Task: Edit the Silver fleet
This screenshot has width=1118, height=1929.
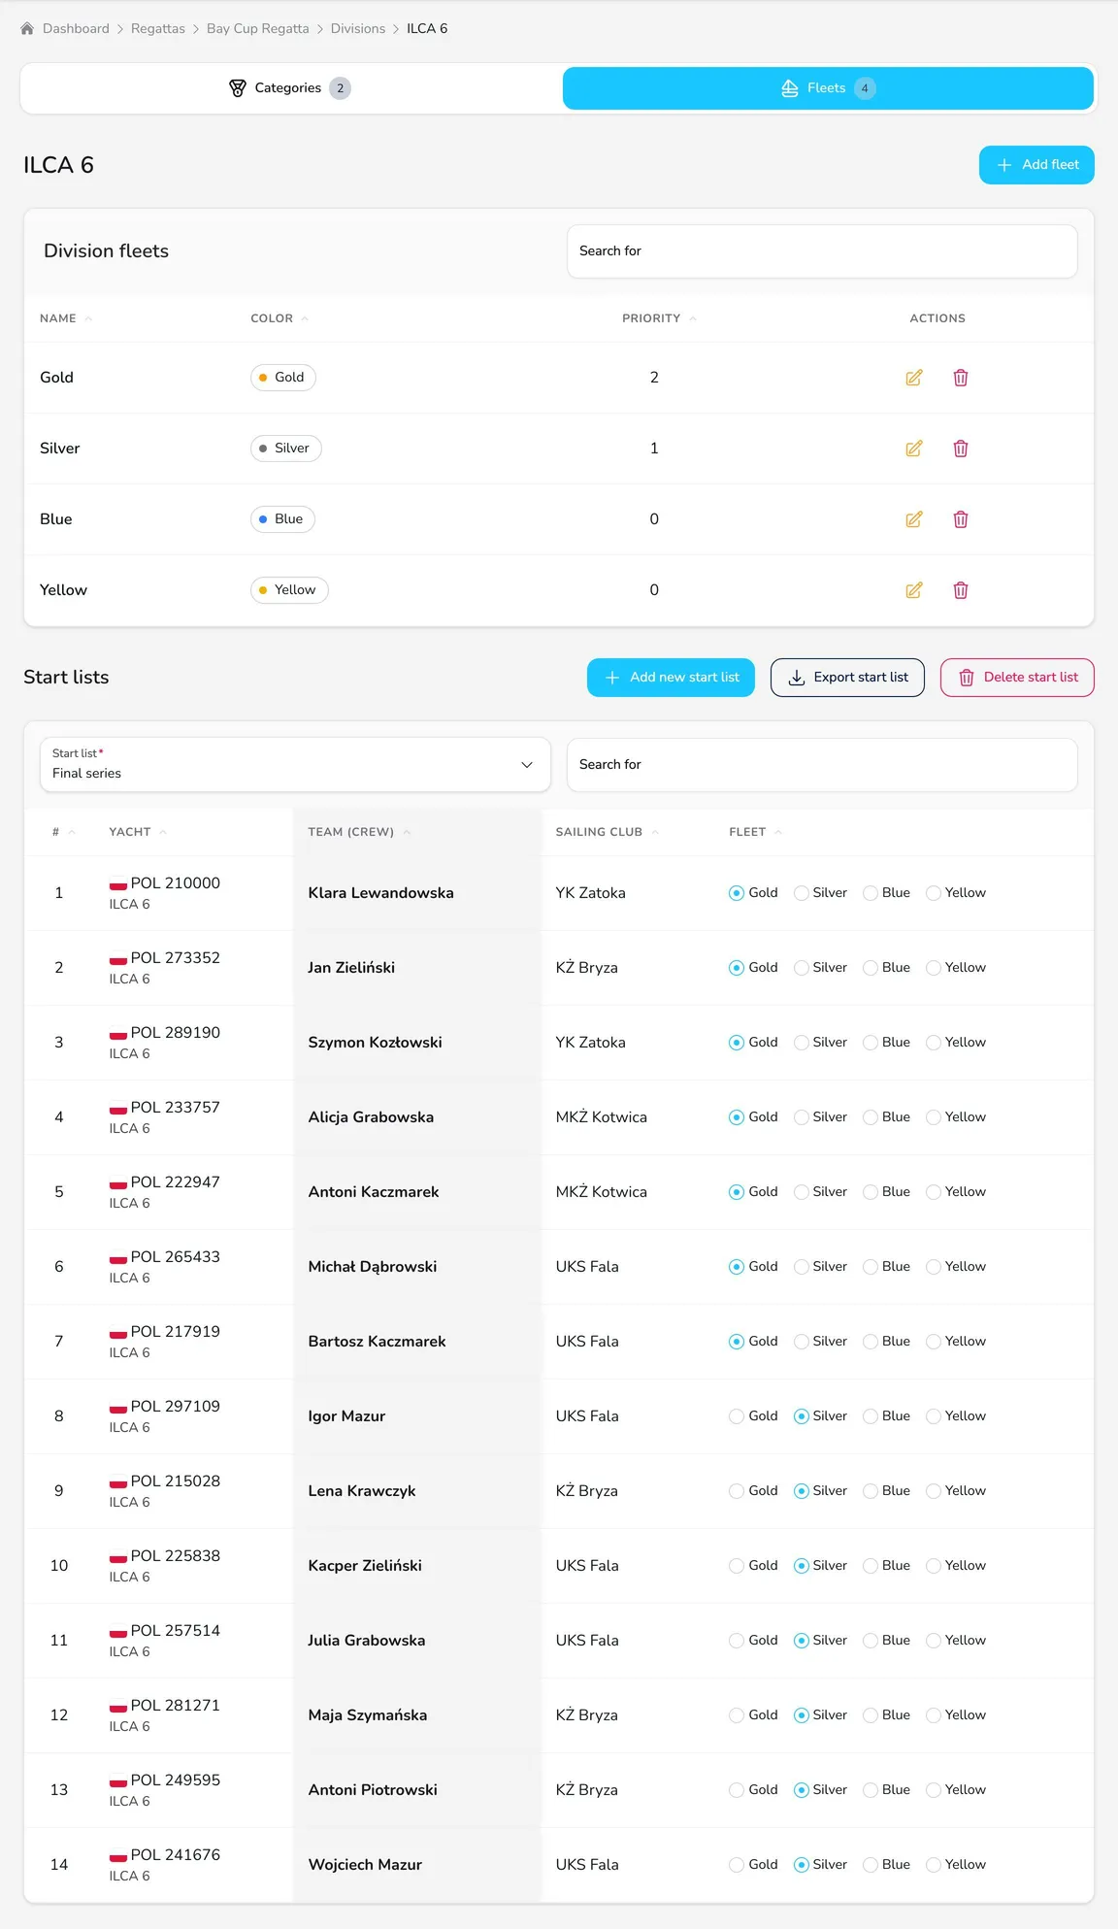Action: tap(914, 449)
